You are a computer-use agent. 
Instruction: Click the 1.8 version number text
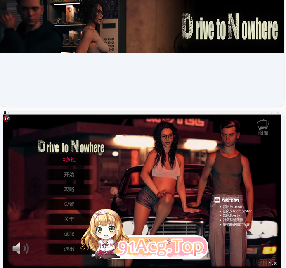(273, 263)
